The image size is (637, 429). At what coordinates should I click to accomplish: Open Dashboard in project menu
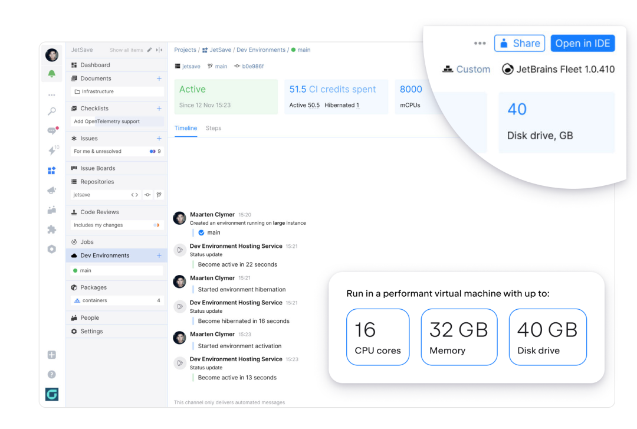tap(117, 65)
